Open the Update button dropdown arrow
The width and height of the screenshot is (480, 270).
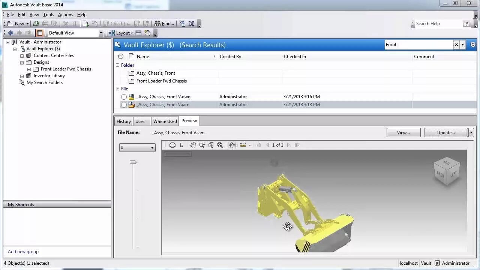coord(471,133)
